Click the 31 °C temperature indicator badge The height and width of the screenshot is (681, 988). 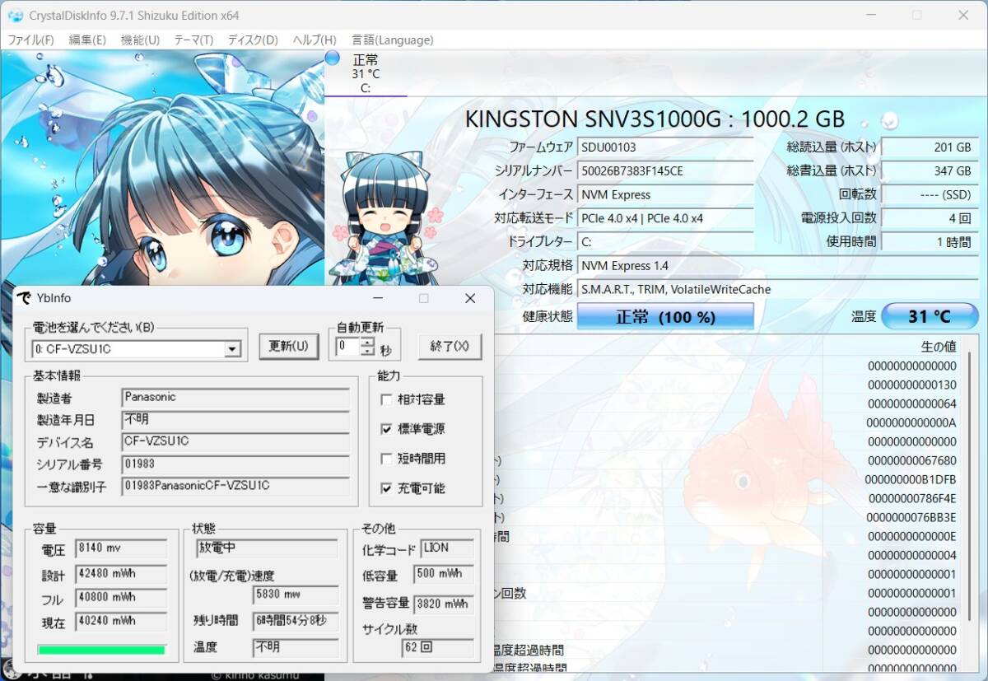[x=930, y=315]
